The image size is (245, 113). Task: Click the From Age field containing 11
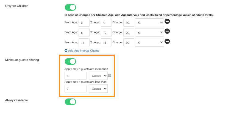pos(84,43)
